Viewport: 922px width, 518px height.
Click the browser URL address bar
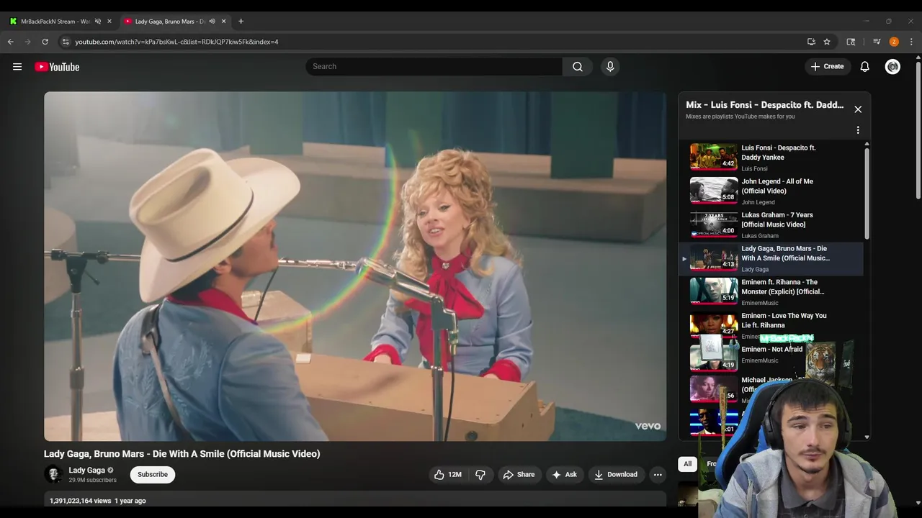(432, 42)
